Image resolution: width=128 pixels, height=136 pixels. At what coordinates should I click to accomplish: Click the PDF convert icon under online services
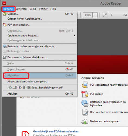(x=85, y=85)
